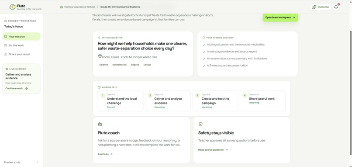The height and width of the screenshot is (167, 352).
Task: Click the Mission Path clock icon
Action: [x=99, y=87]
